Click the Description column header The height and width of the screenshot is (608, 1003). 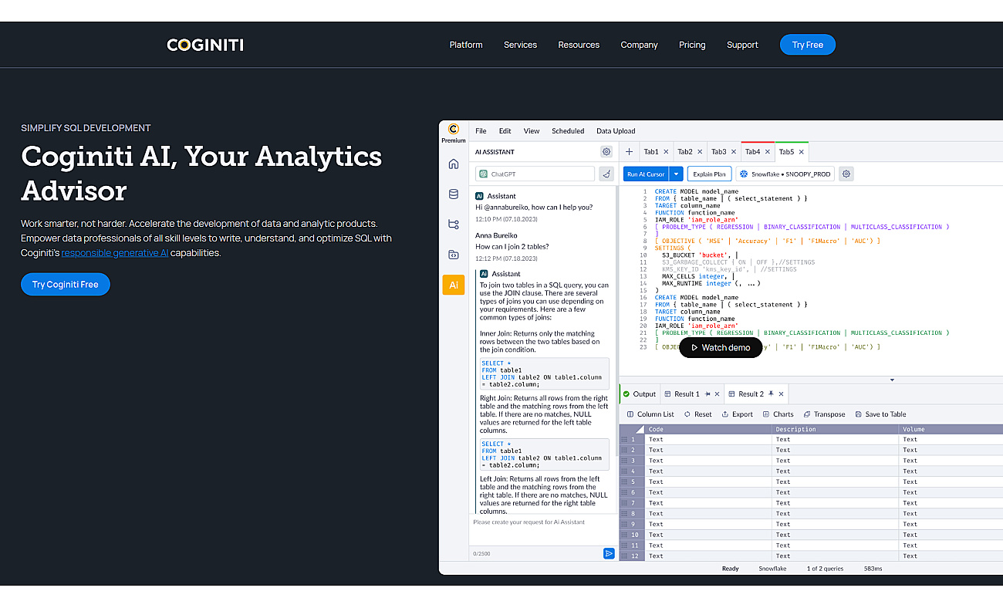tap(836, 429)
